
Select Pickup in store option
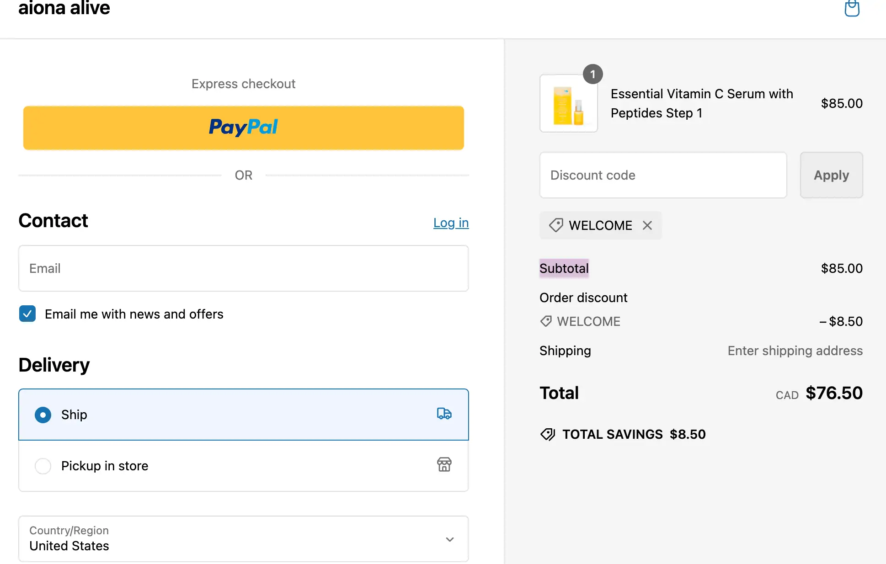tap(244, 466)
